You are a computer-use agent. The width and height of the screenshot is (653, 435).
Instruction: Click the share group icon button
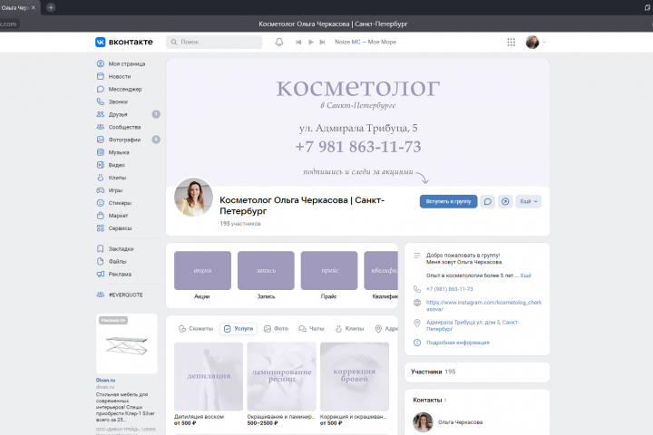(505, 201)
